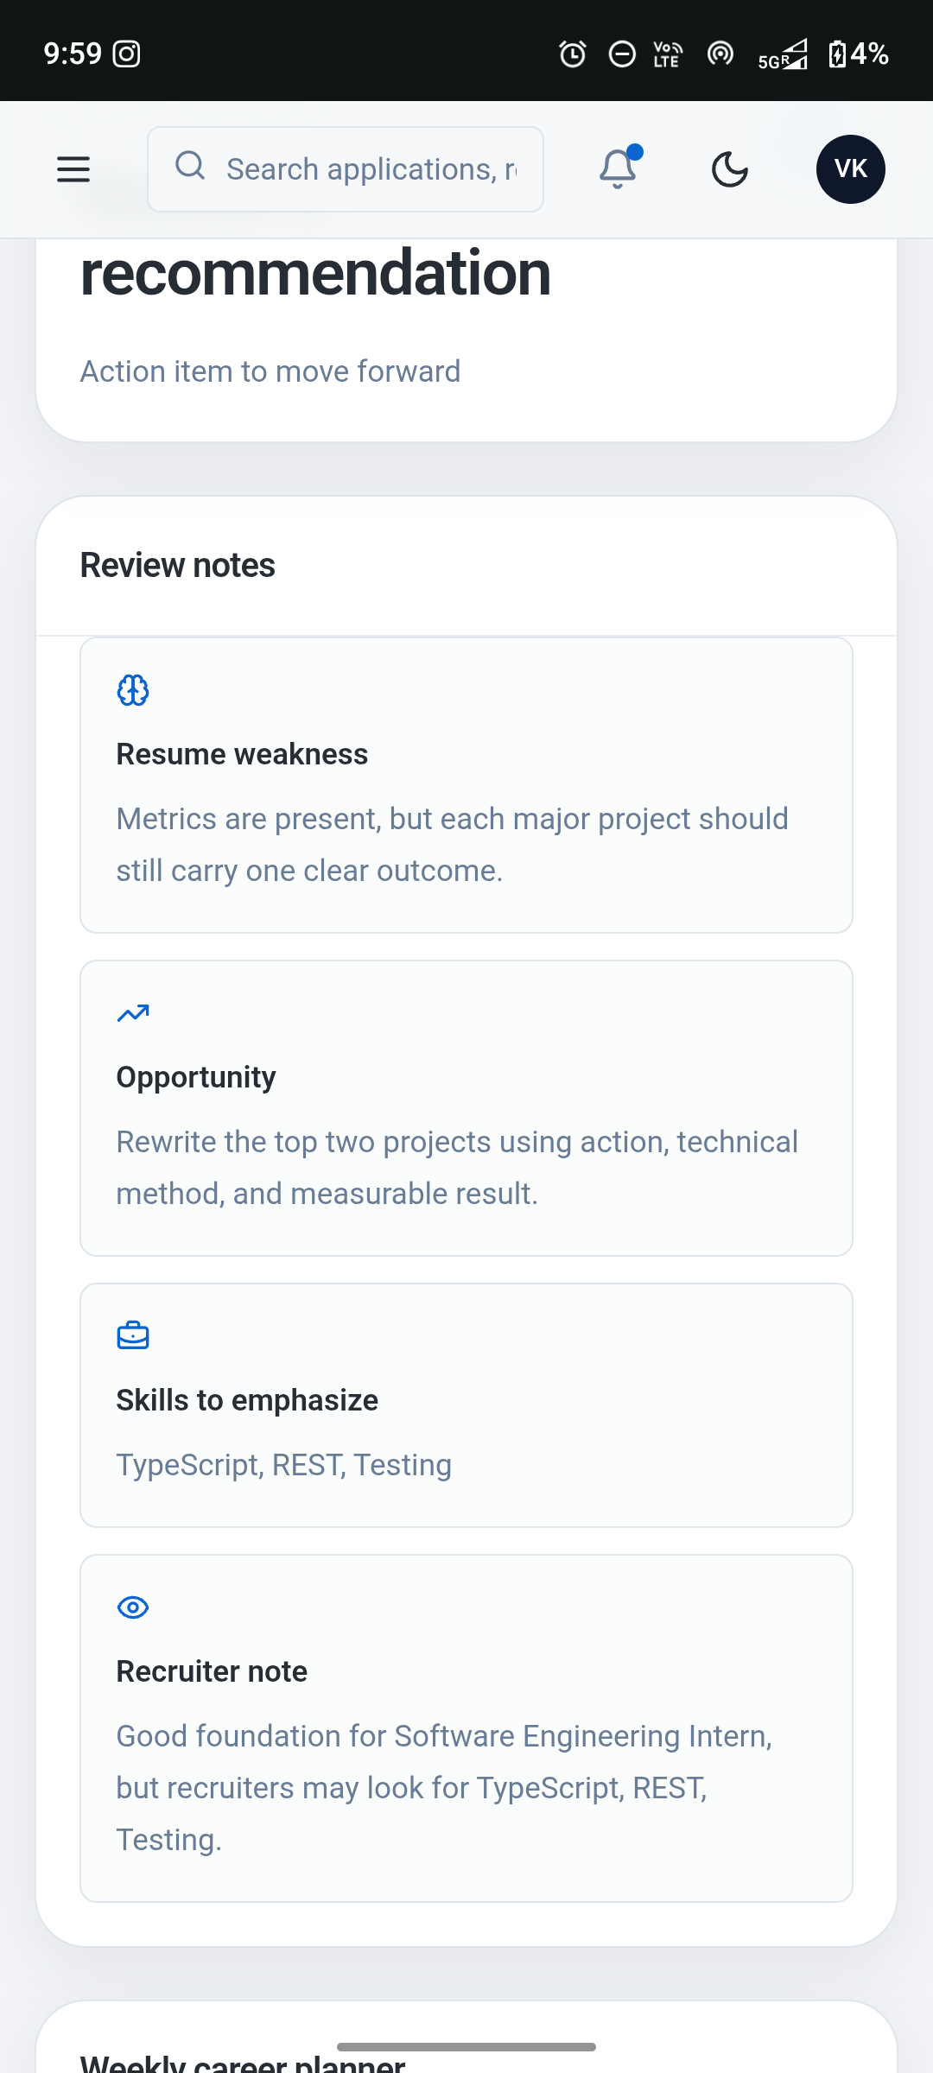Image resolution: width=933 pixels, height=2073 pixels.
Task: Open the notifications bell
Action: [619, 168]
